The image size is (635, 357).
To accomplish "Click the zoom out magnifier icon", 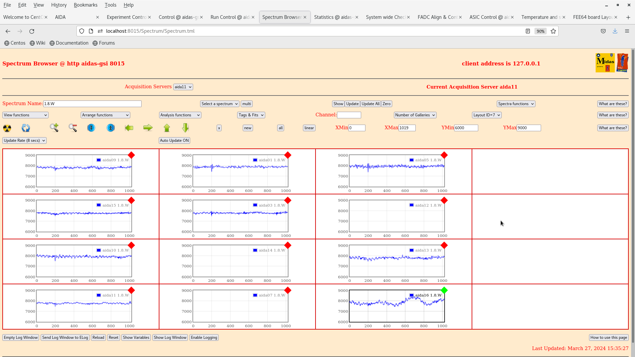I will 73,128.
